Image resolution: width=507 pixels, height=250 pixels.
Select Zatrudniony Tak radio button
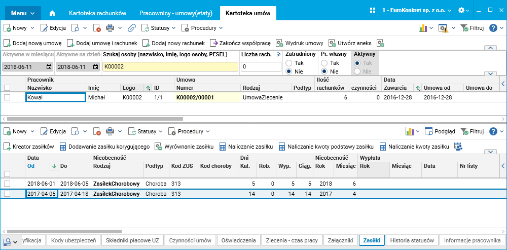pyautogui.click(x=289, y=63)
